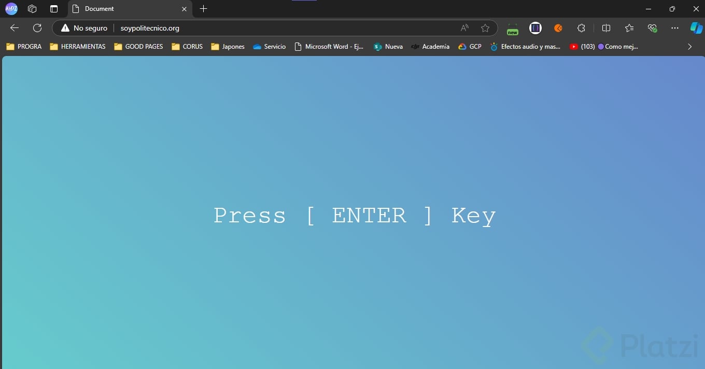Open the tab actions menu icon

point(54,9)
